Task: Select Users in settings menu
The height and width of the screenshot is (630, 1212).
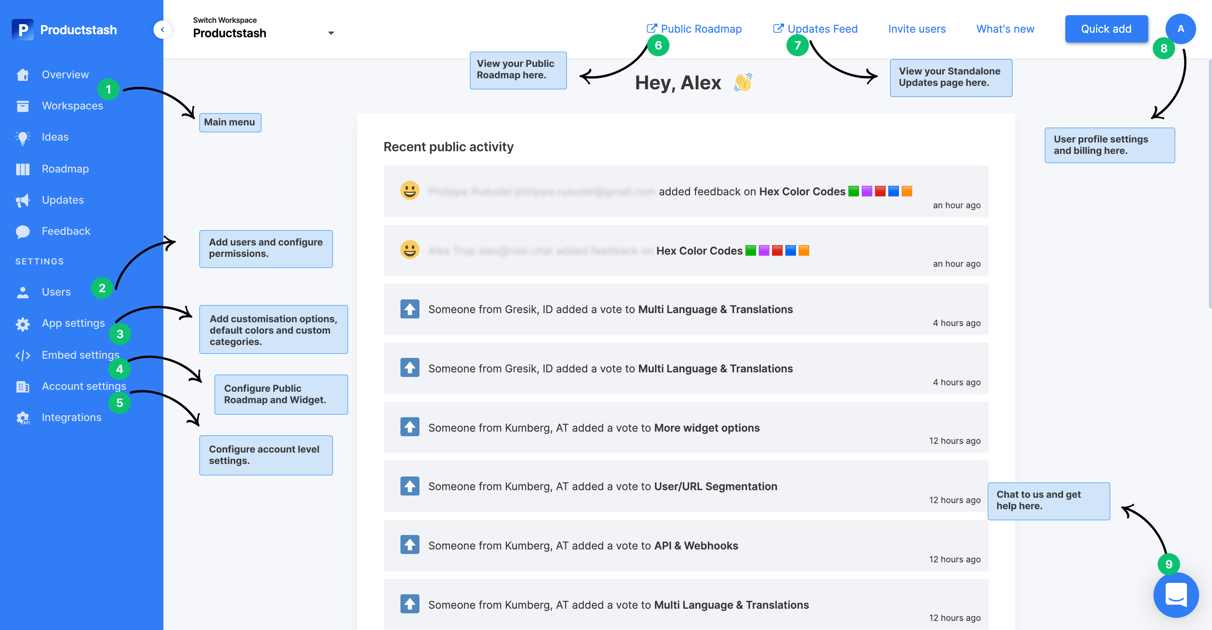Action: coord(56,292)
